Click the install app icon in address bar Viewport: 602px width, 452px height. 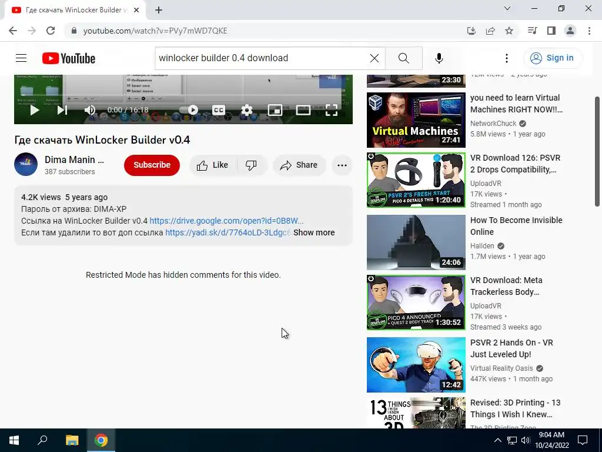pos(471,31)
